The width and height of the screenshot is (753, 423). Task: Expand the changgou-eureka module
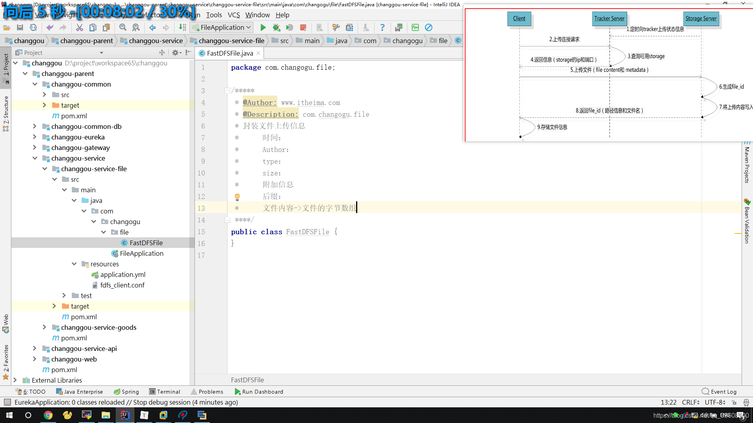[35, 137]
